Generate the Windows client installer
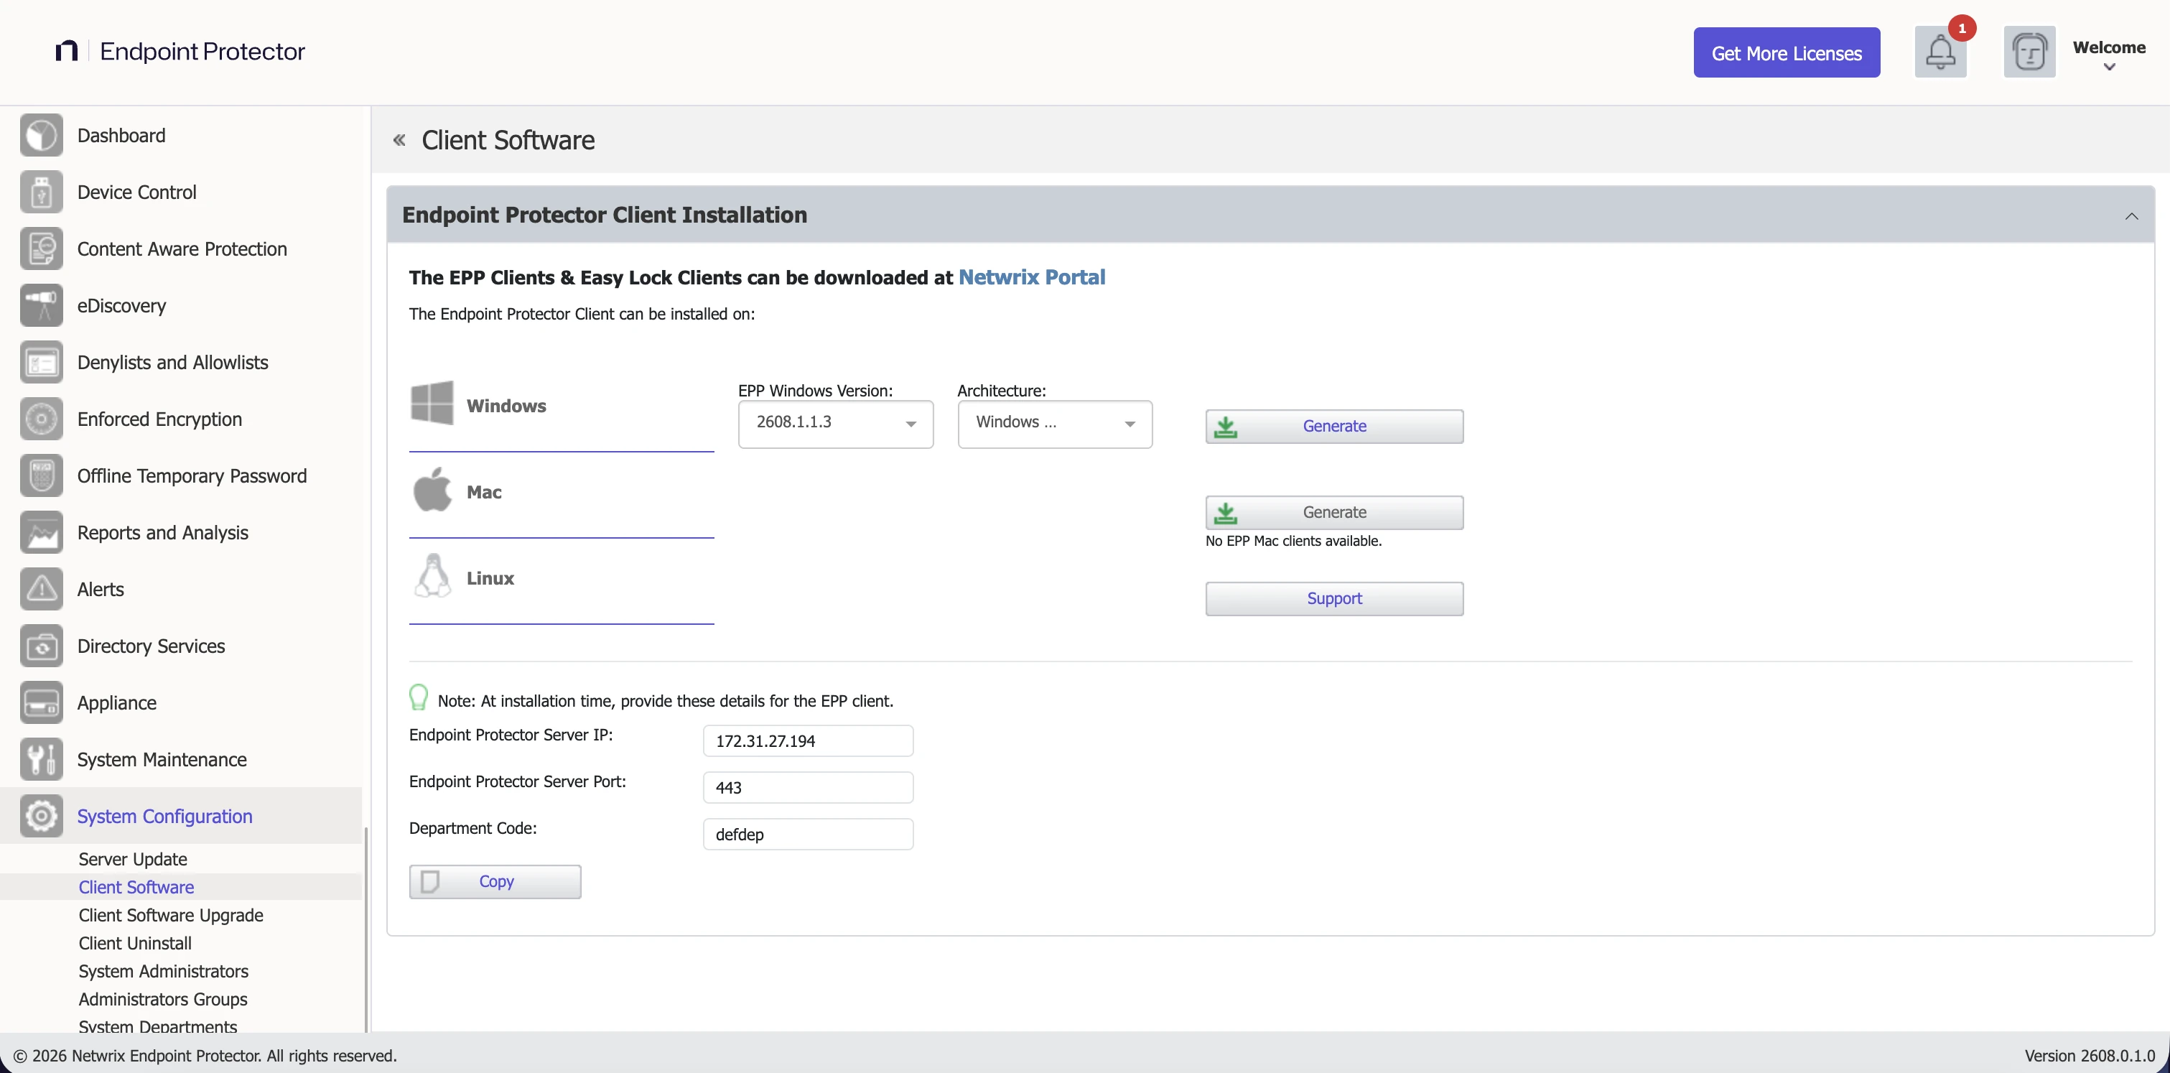Screen dimensions: 2170x1073 pyautogui.click(x=1333, y=426)
